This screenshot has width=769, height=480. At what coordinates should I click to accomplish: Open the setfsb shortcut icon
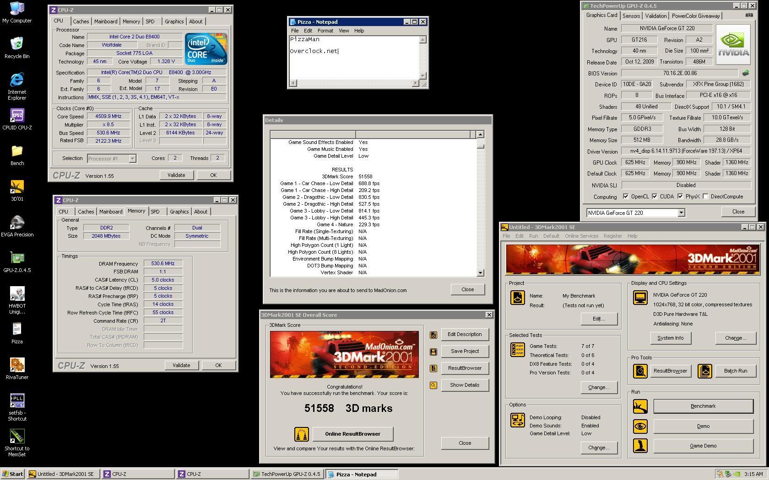tap(17, 407)
